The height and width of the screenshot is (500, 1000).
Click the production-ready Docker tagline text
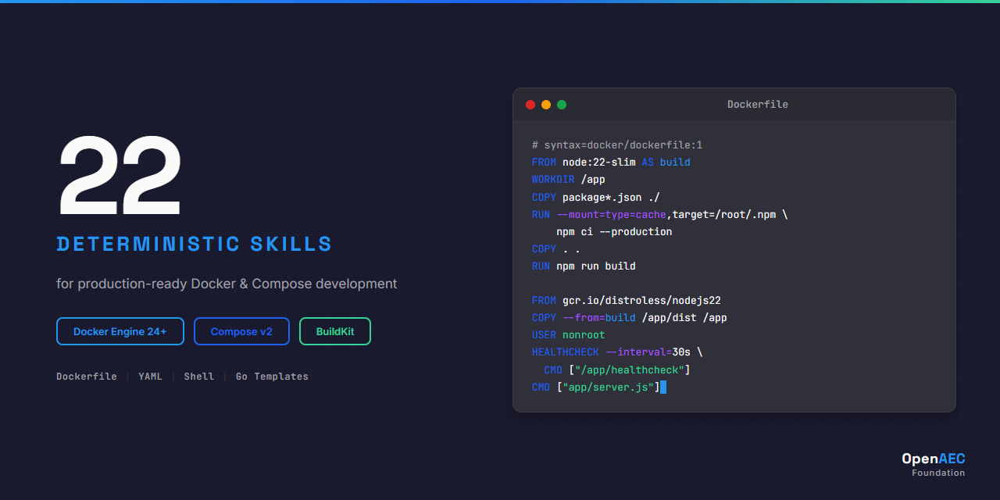(227, 284)
